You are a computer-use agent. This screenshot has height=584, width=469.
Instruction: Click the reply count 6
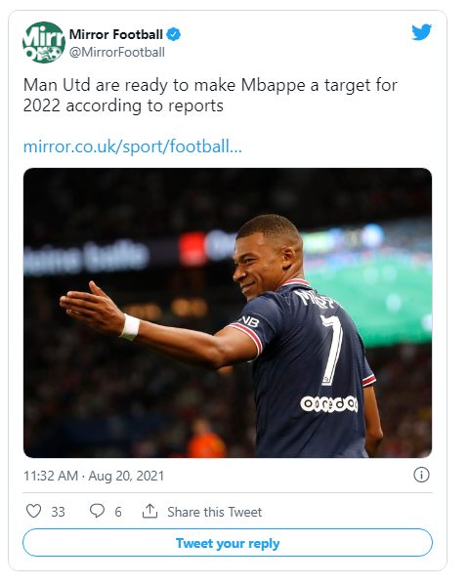coord(118,512)
